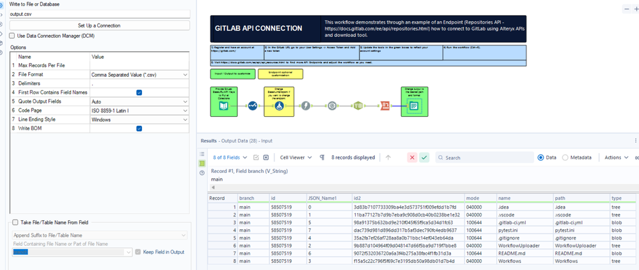Image resolution: width=639 pixels, height=270 pixels.
Task: Select the Text Input book tool
Action: [x=224, y=106]
